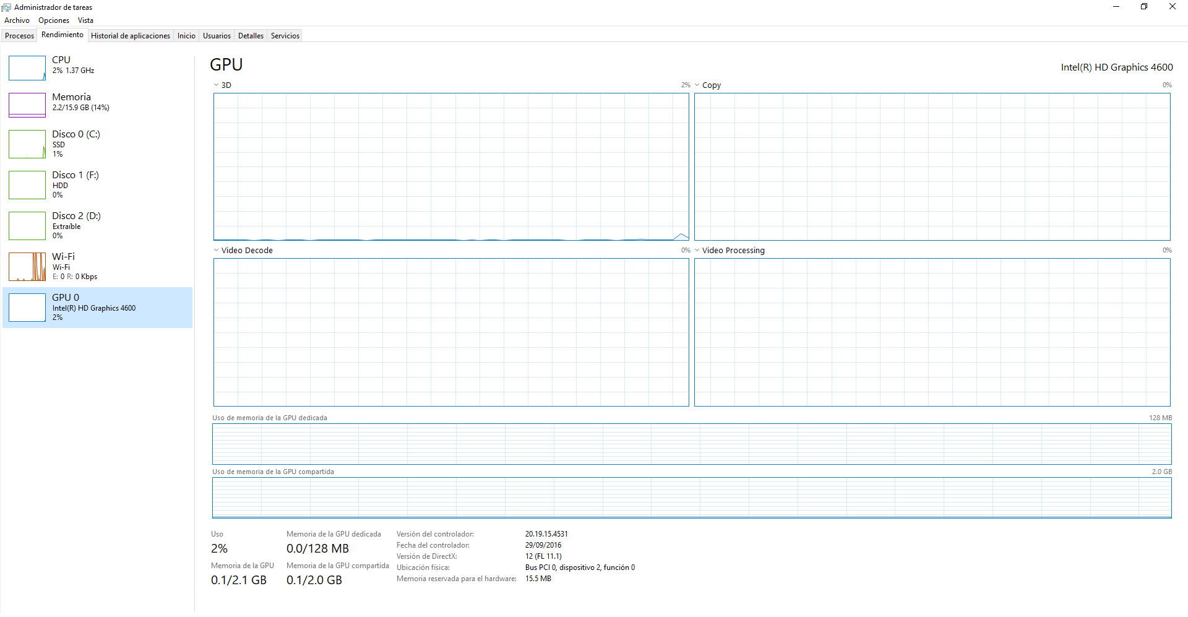Click 'Uso de memoria de la GPU dedicada' label
The width and height of the screenshot is (1188, 617).
click(x=270, y=418)
